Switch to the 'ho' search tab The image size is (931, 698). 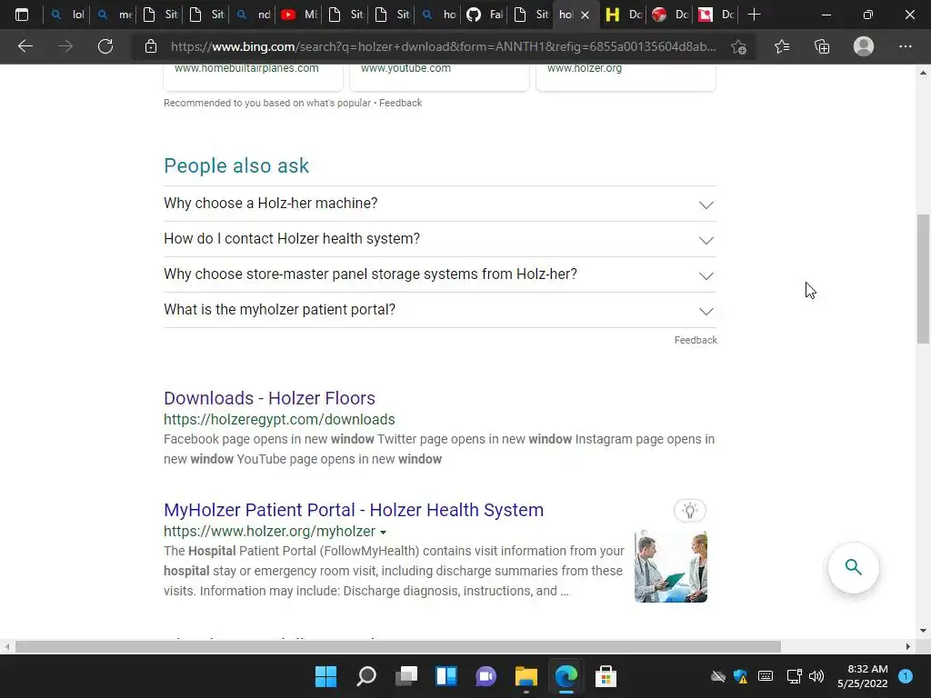coord(438,15)
